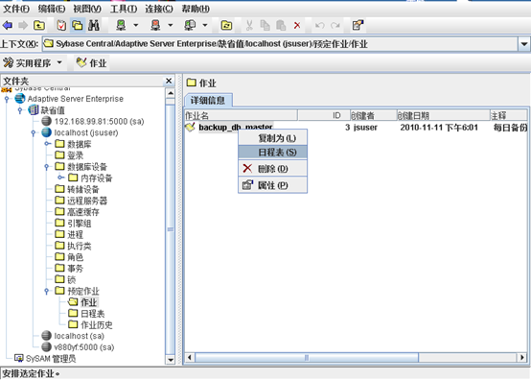Click the Copy toolbar icon
The height and width of the screenshot is (380, 531).
tap(265, 25)
